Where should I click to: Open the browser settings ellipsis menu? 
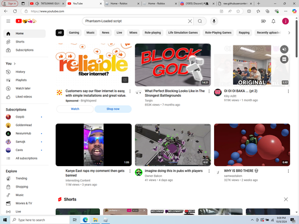point(286,11)
